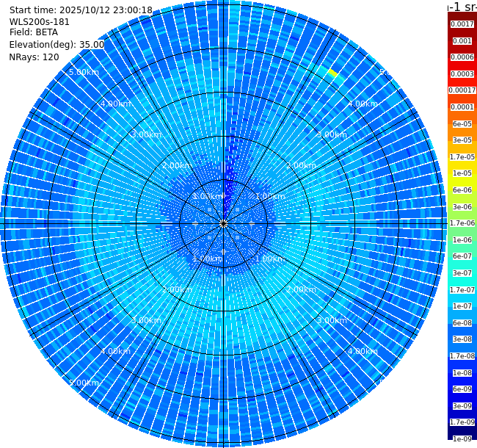
Task: Select the 3e-05 colorbar label
Action: pyautogui.click(x=462, y=140)
